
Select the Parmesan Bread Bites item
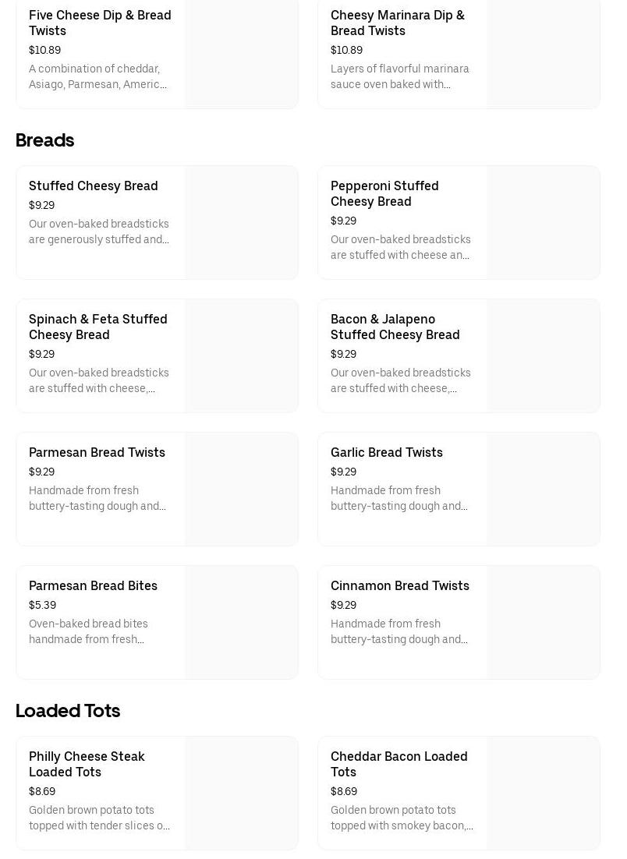[93, 585]
